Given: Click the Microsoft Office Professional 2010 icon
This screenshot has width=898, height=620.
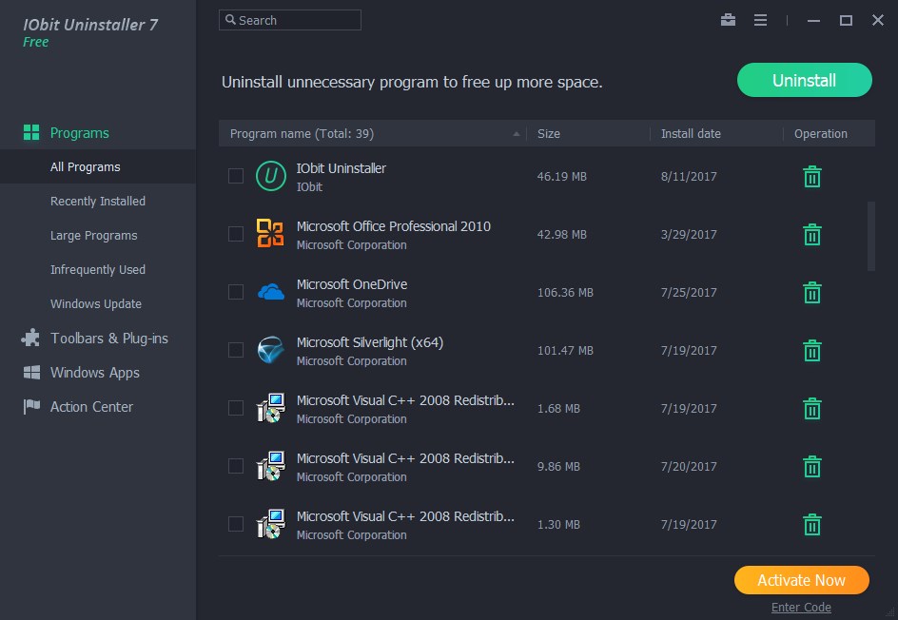Looking at the screenshot, I should [269, 234].
